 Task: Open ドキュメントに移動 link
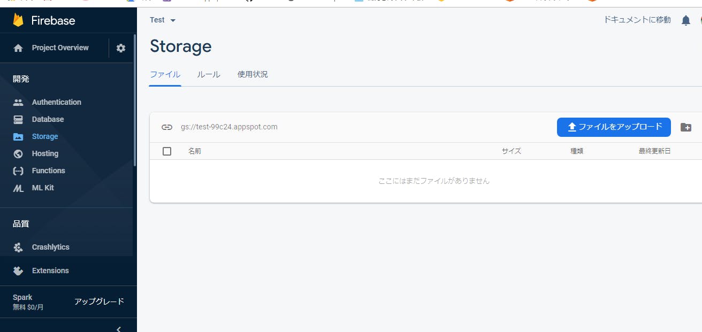point(637,19)
